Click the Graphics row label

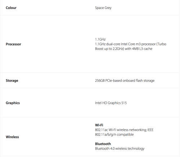(x=13, y=103)
